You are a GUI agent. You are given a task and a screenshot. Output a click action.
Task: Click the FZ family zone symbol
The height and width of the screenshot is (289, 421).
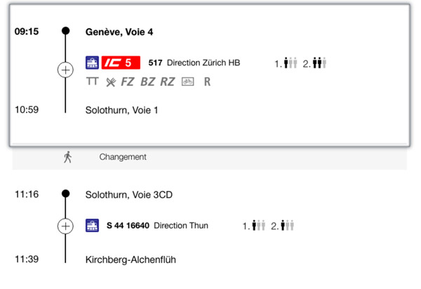(x=127, y=82)
